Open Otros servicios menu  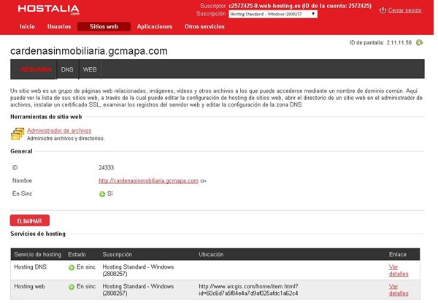click(204, 26)
